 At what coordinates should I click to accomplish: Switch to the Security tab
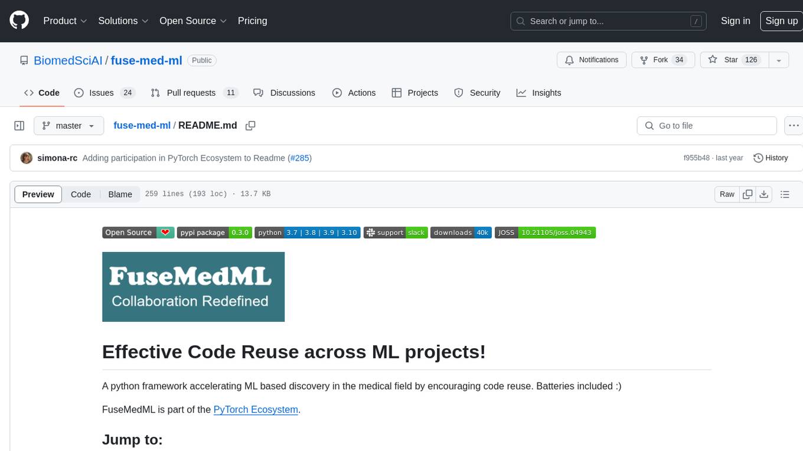pyautogui.click(x=477, y=93)
